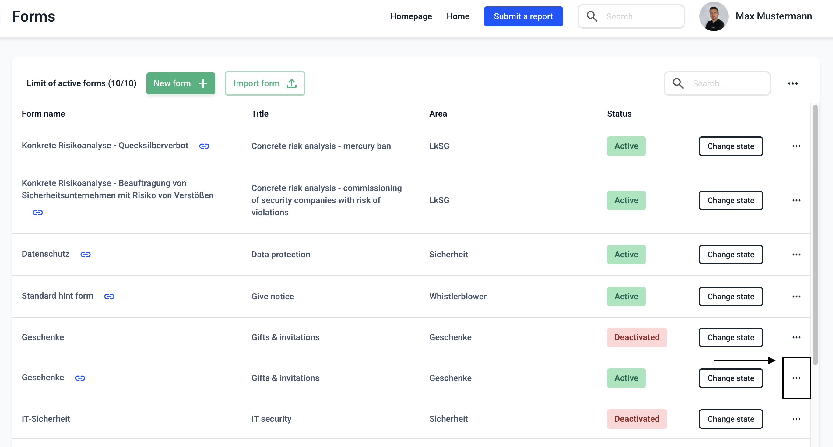
Task: Create a New form
Action: (x=181, y=83)
